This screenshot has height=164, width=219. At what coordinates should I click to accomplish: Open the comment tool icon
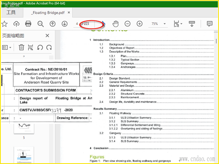(209, 24)
